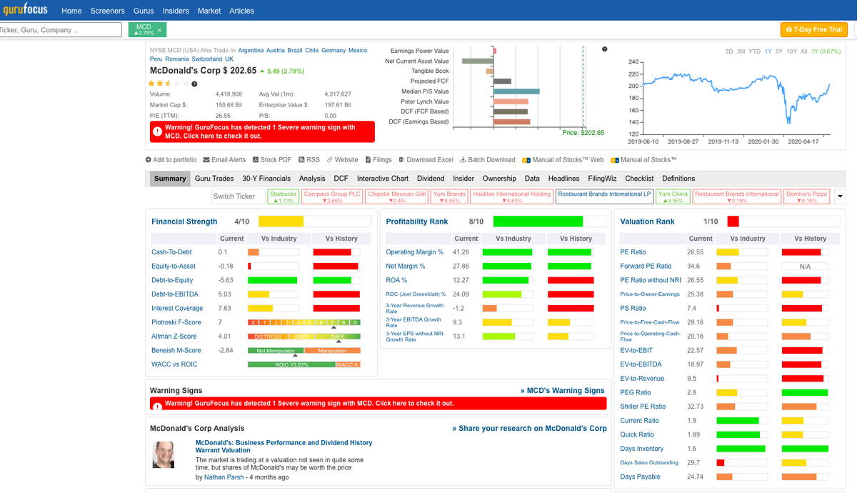Viewport: 857px width, 493px height.
Task: Click the Operating Margin % link
Action: click(415, 252)
